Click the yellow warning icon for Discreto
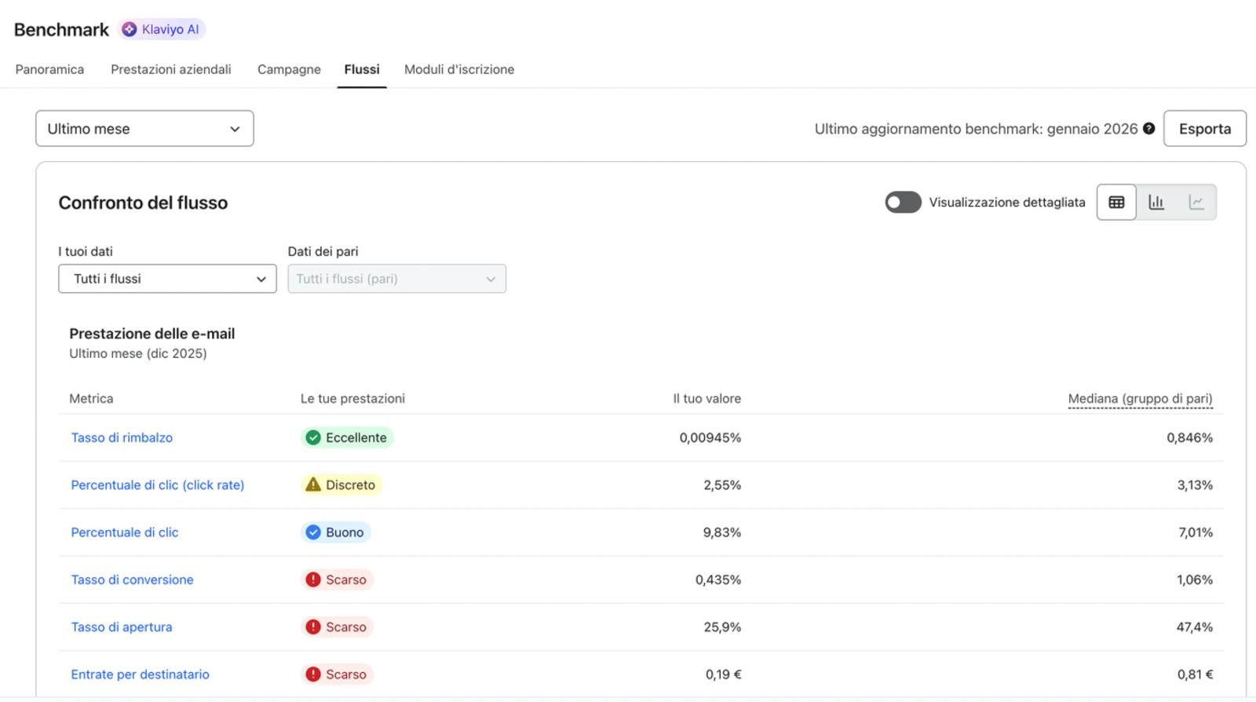This screenshot has height=702, width=1256. 313,484
